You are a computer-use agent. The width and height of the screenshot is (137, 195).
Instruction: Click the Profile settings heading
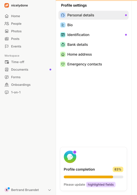coord(74,5)
